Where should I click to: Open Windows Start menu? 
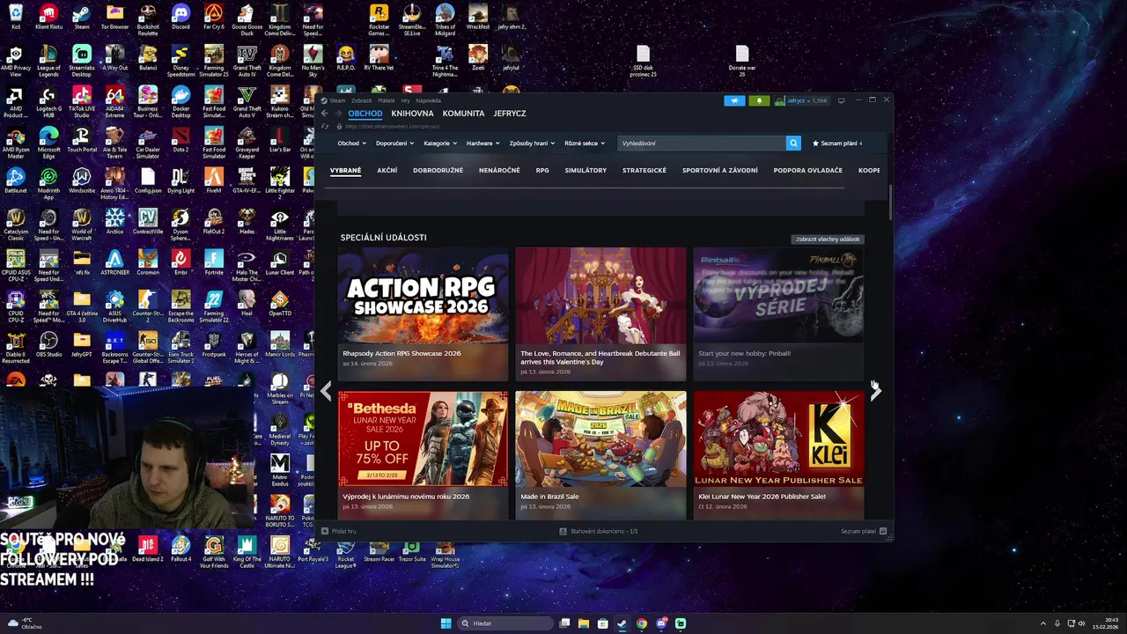tap(446, 623)
